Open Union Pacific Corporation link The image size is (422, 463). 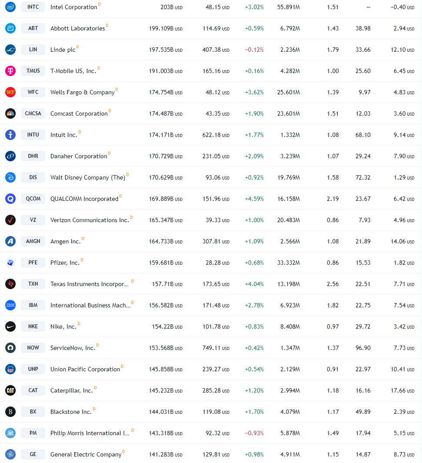pyautogui.click(x=85, y=369)
